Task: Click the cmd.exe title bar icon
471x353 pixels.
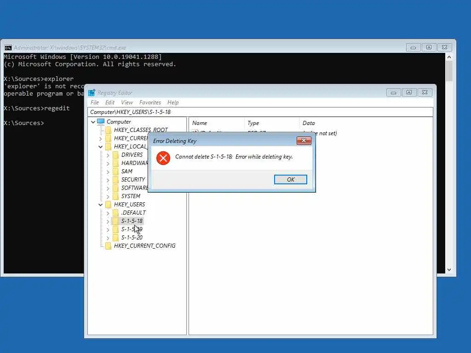Action: pyautogui.click(x=8, y=48)
